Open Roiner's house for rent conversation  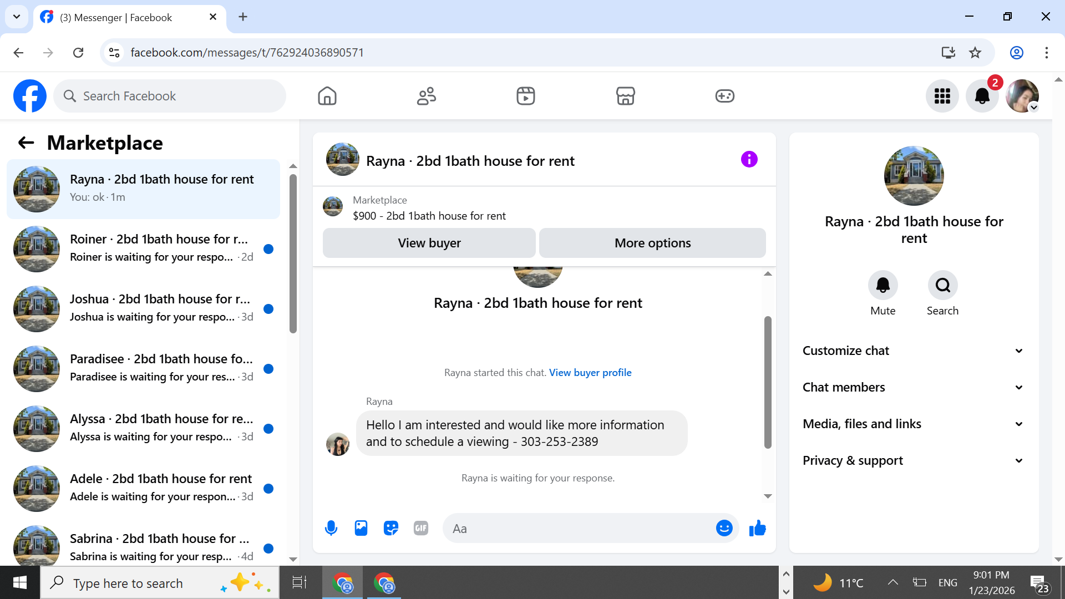pos(143,248)
